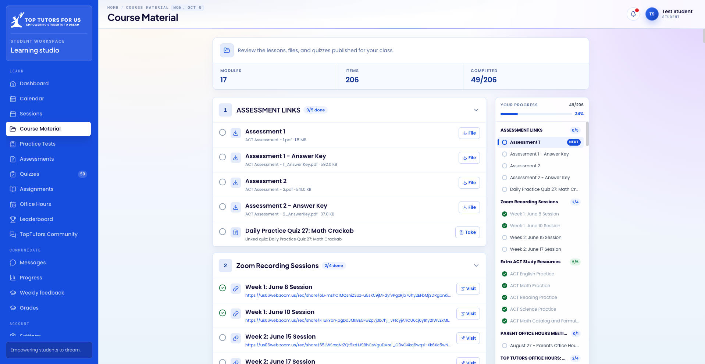Open notifications bell icon

pos(633,14)
